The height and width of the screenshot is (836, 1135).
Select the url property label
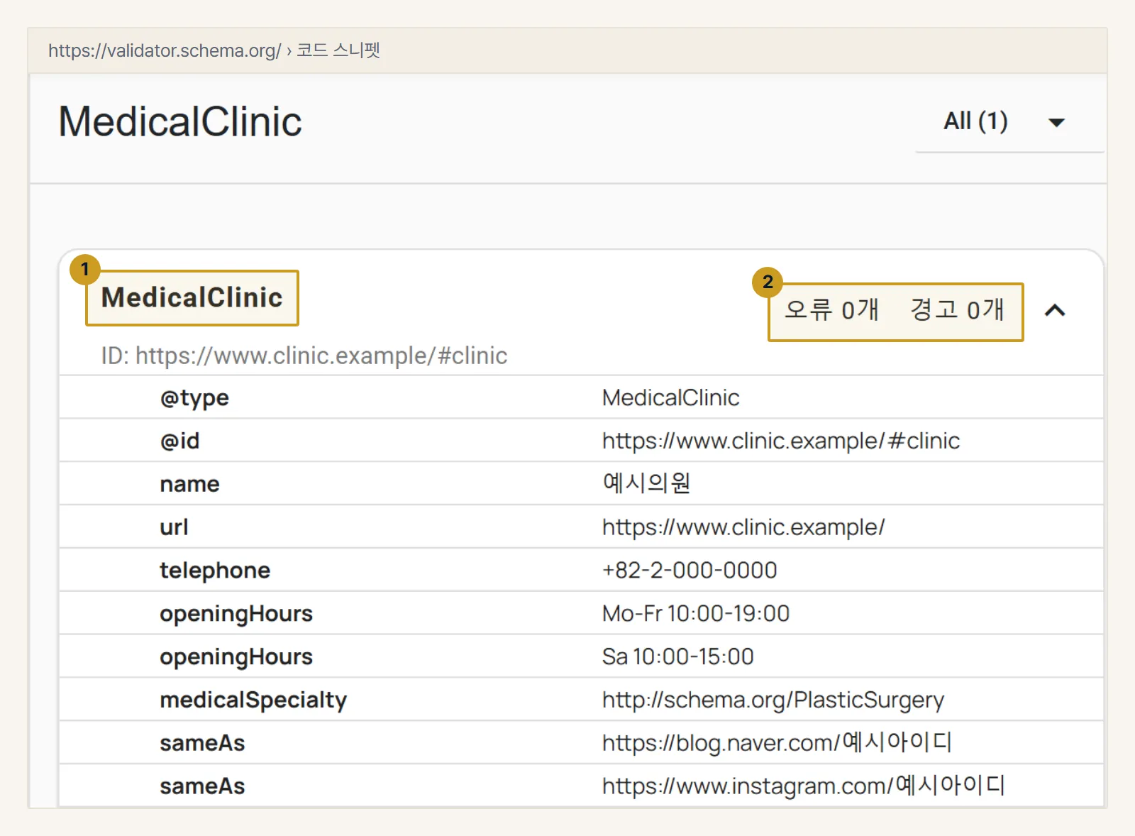tap(174, 527)
